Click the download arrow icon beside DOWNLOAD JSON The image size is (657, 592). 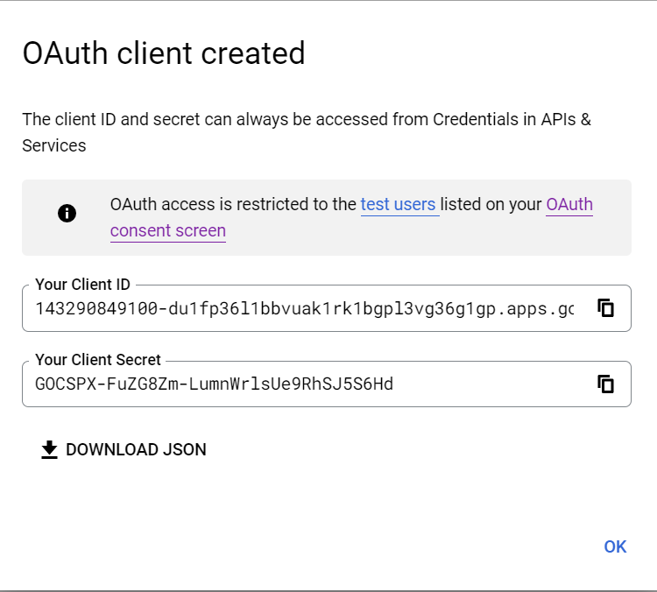click(x=49, y=449)
